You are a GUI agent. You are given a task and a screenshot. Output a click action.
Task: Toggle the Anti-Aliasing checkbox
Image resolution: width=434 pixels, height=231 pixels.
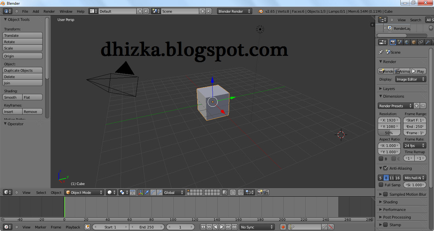pyautogui.click(x=385, y=168)
